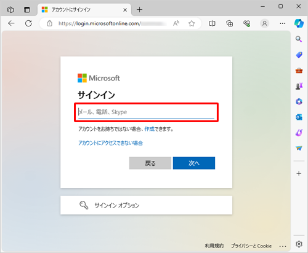Maximize the browser window
Image resolution: width=308 pixels, height=253 pixels.
[280, 7]
